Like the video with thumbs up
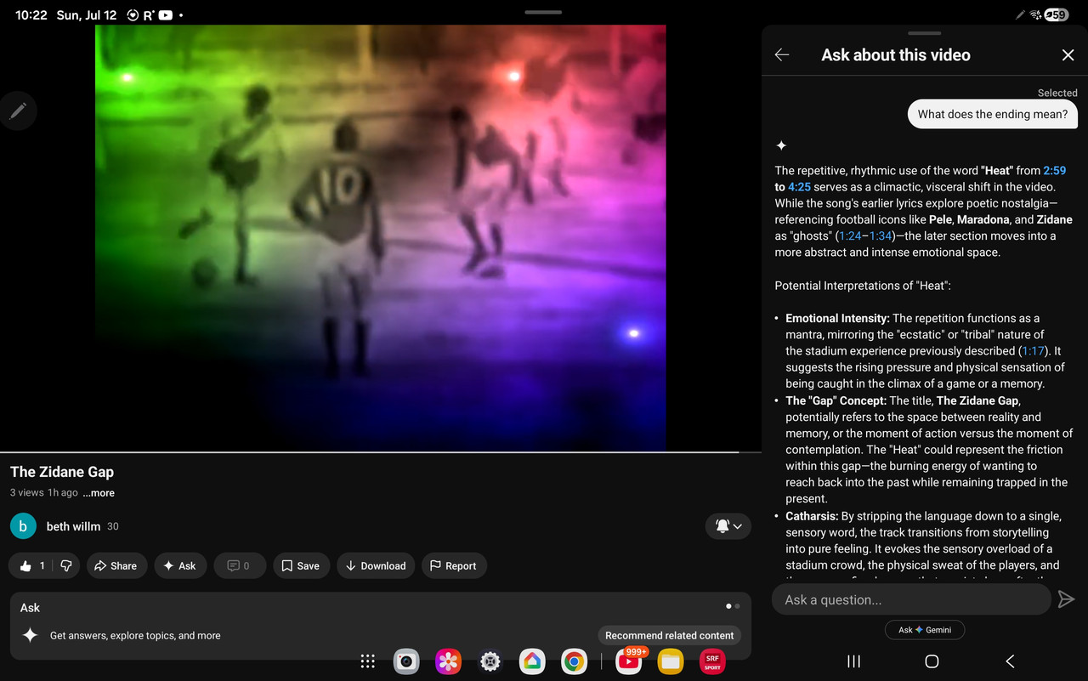The height and width of the screenshot is (681, 1088). [x=31, y=565]
